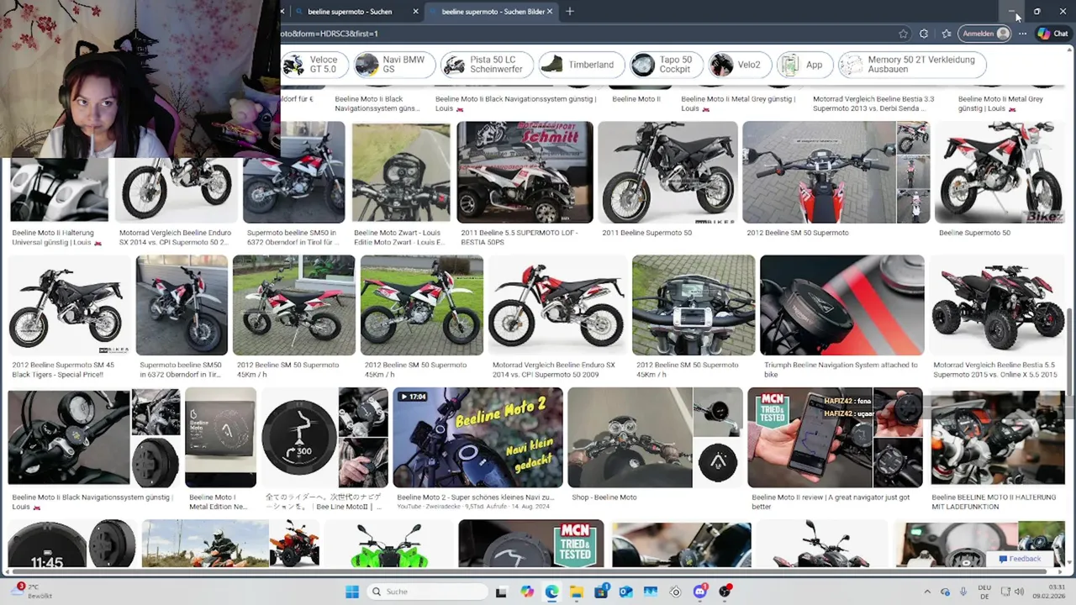Choose the 'Velo2' suggestion chip
This screenshot has width=1076, height=605.
[739, 65]
